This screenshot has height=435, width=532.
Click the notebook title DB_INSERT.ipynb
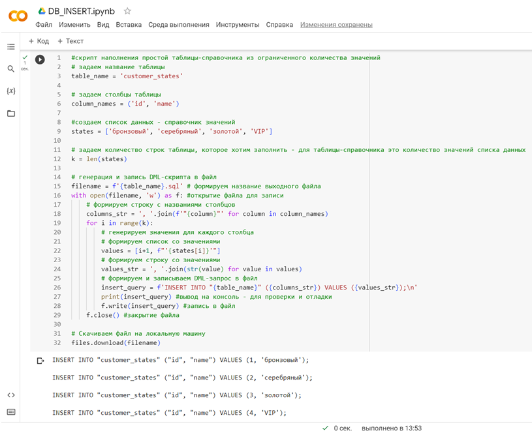click(x=82, y=11)
